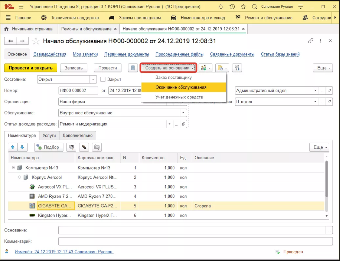Select Окончание обслуживания menu item
This screenshot has height=261, width=340.
coord(181,87)
